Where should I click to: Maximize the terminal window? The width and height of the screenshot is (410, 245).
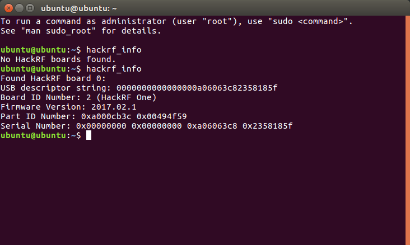click(x=30, y=8)
